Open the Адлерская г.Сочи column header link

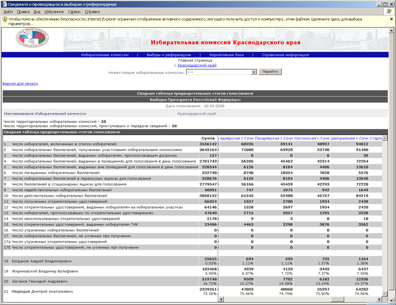[x=236, y=138]
